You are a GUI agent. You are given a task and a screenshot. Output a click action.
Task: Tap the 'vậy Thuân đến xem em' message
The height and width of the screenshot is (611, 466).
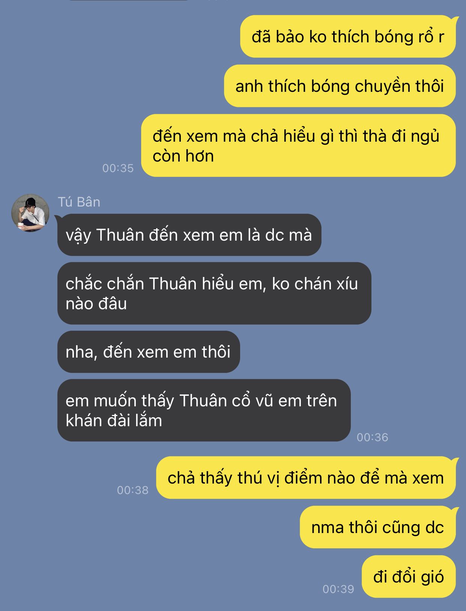click(189, 235)
